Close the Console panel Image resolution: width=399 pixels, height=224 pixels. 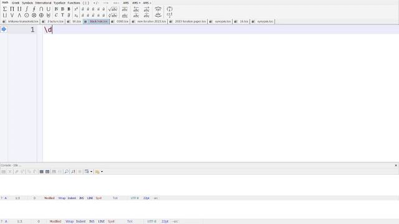tap(396, 166)
